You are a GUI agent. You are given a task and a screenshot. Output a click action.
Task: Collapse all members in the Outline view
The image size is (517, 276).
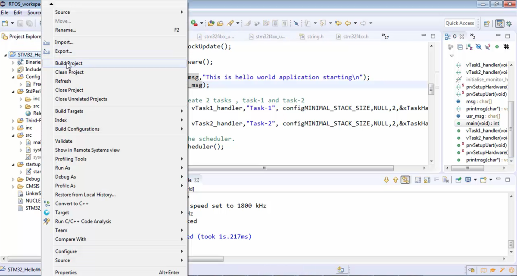(460, 47)
